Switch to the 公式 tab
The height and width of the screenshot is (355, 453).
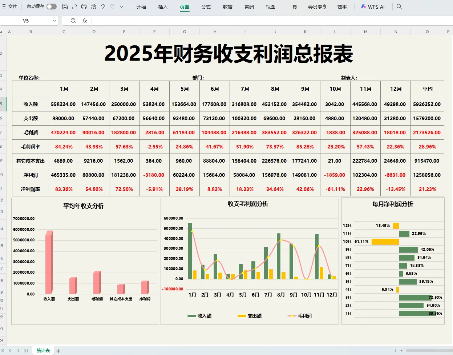(x=206, y=7)
